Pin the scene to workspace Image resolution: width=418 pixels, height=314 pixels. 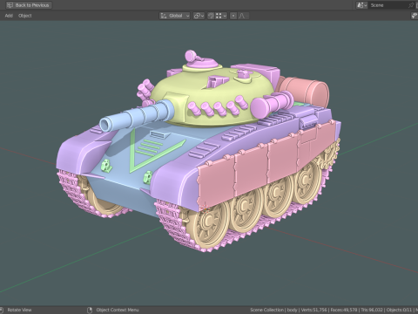(411, 5)
